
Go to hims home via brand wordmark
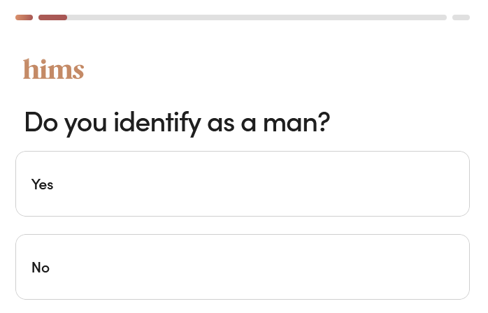click(53, 69)
